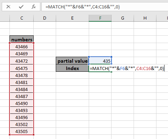The width and height of the screenshot is (168, 139).
Task: Select the cell containing 43484
Action: pos(22,89)
